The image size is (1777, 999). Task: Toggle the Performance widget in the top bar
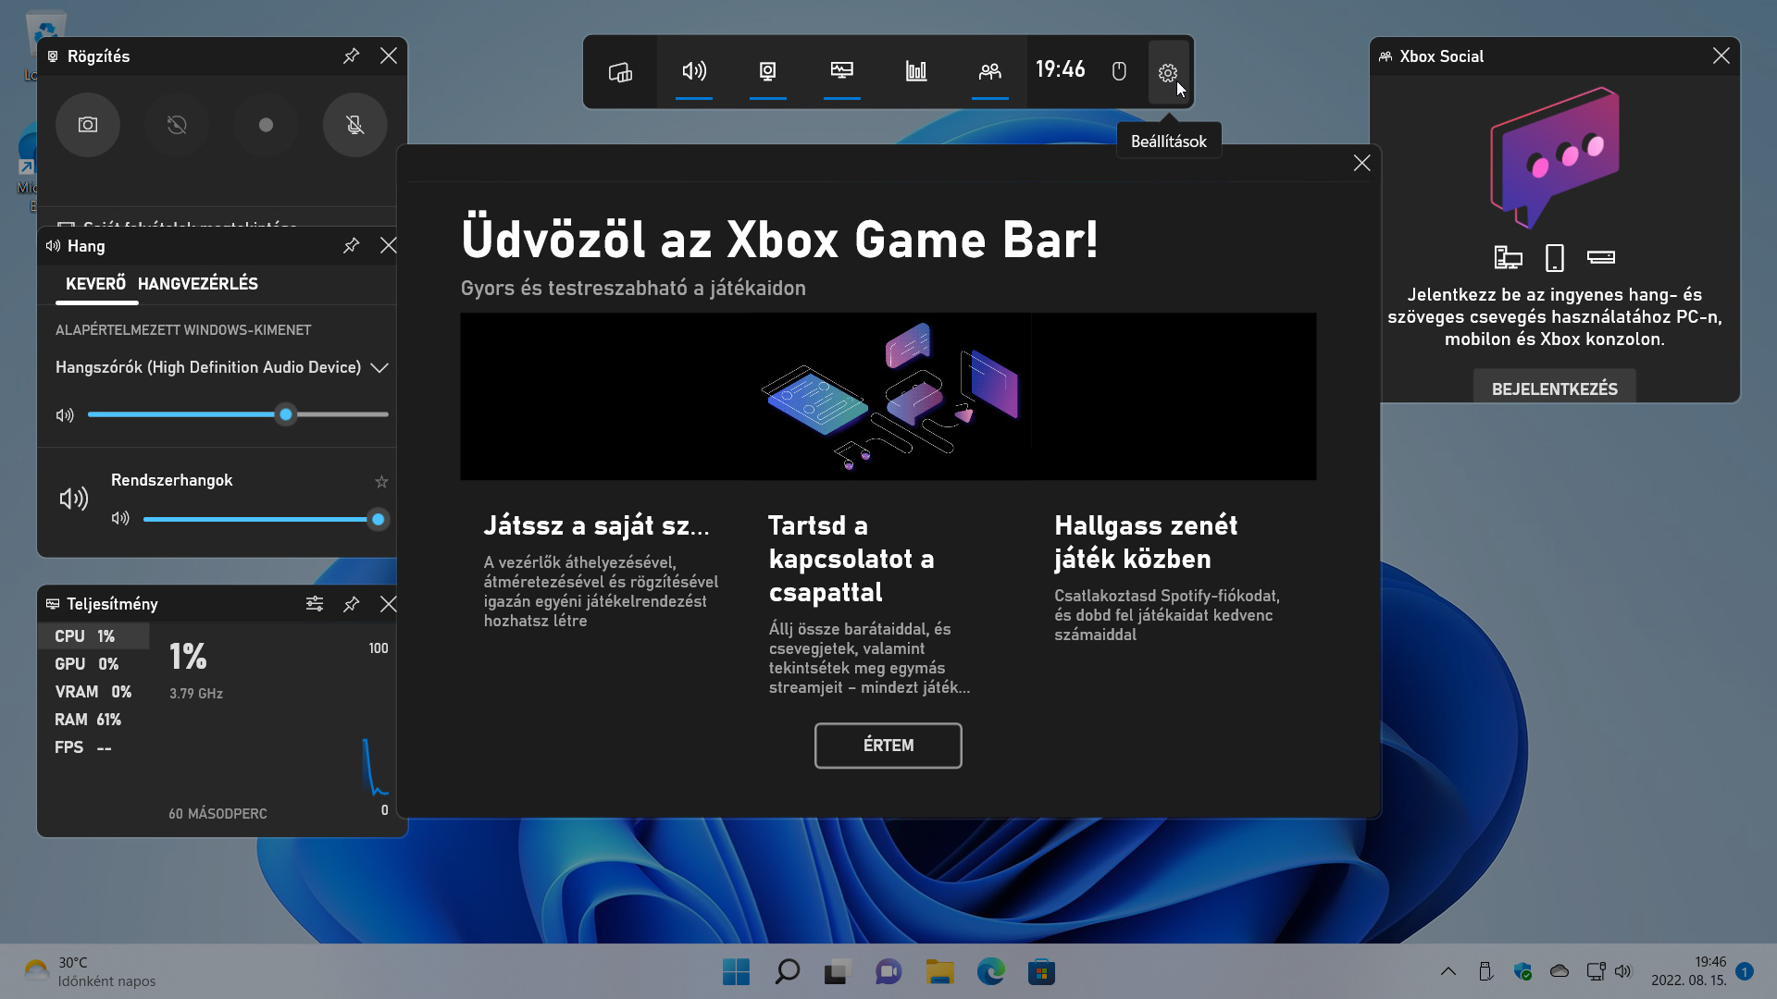[x=842, y=72]
